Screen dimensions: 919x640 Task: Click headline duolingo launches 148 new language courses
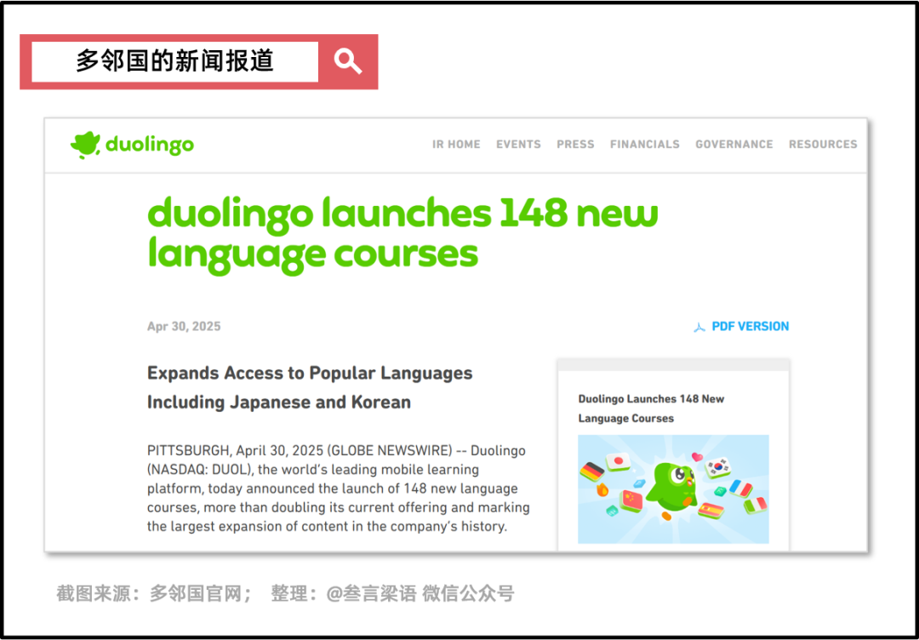click(x=402, y=237)
